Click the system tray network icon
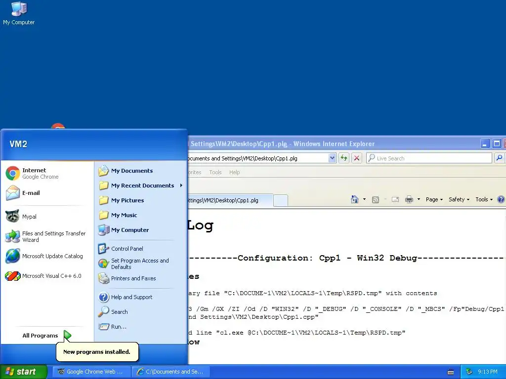This screenshot has width=506, height=379. coord(469,372)
